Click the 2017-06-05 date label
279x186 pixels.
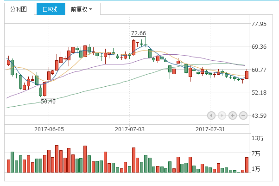(x=49, y=129)
